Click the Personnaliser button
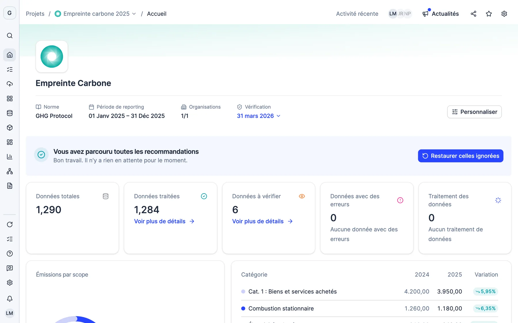 click(x=474, y=112)
